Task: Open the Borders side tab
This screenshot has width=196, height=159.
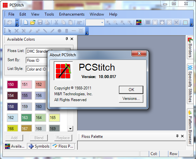Action: (x=190, y=47)
